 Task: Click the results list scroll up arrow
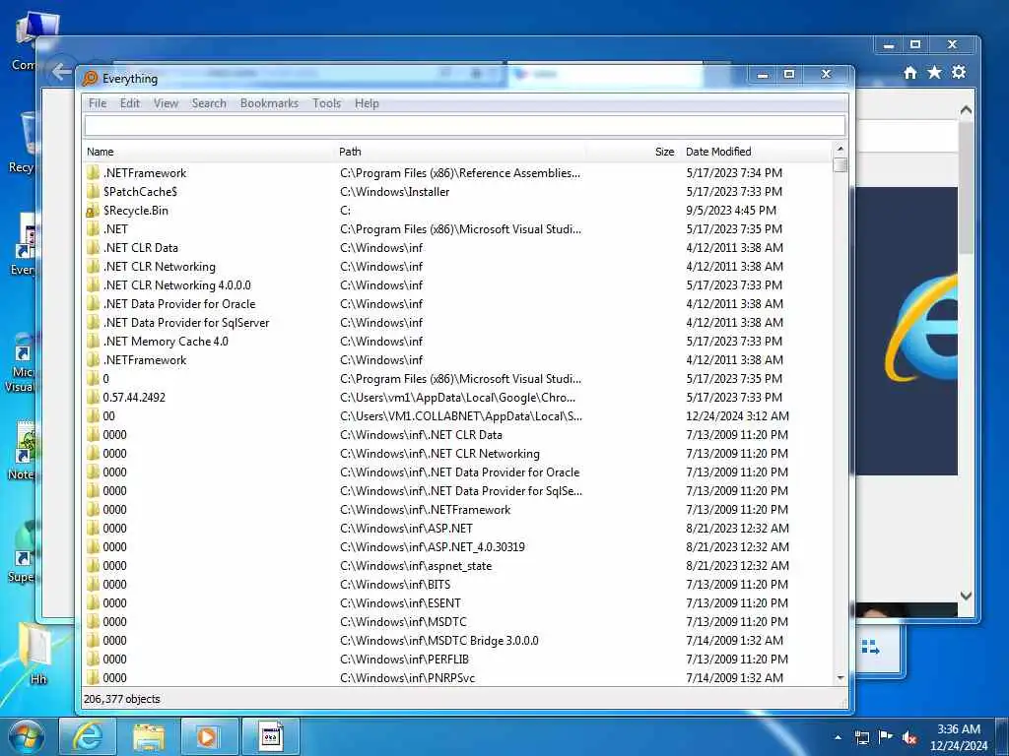coord(840,150)
